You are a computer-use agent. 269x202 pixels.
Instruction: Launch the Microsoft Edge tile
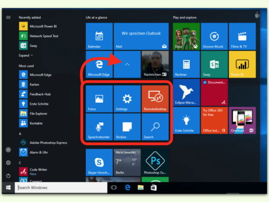pos(99,64)
